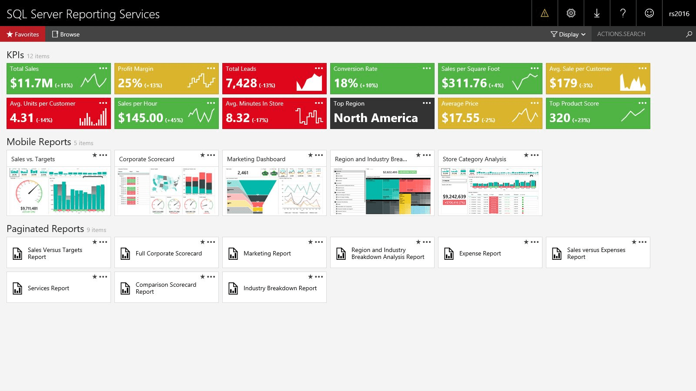Favorite the Sales vs. Targets mobile report
This screenshot has width=696, height=391.
coord(95,154)
